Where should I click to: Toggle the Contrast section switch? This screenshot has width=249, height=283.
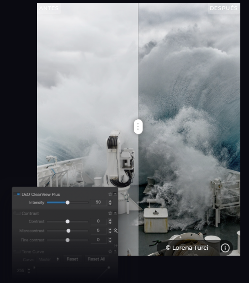tap(17, 213)
